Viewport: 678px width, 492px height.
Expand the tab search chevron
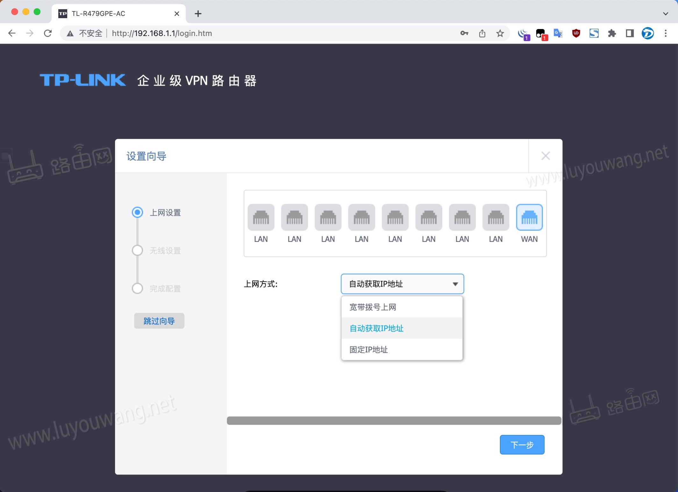[x=665, y=14]
